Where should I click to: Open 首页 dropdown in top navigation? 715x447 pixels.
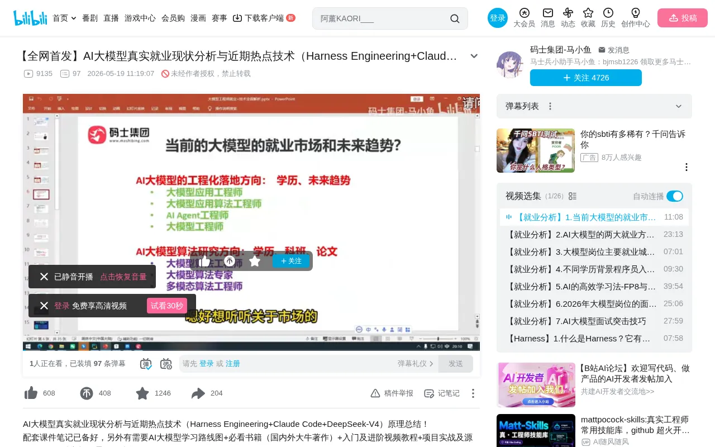point(64,18)
